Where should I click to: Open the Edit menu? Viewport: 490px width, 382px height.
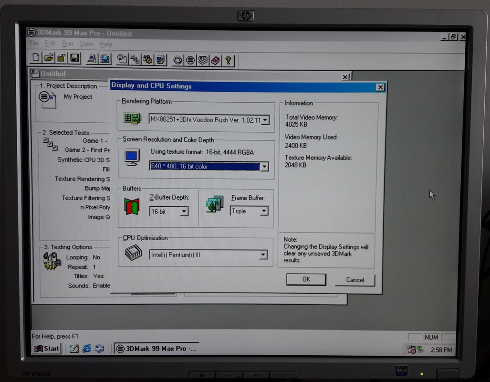(50, 43)
